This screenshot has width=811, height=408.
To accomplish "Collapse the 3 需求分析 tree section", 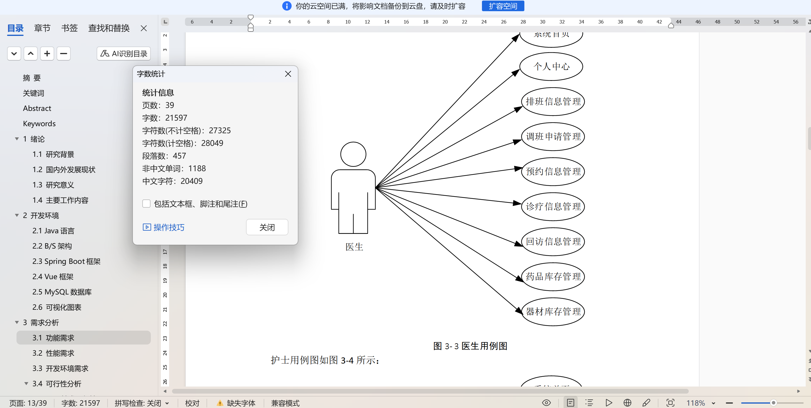I will click(17, 322).
